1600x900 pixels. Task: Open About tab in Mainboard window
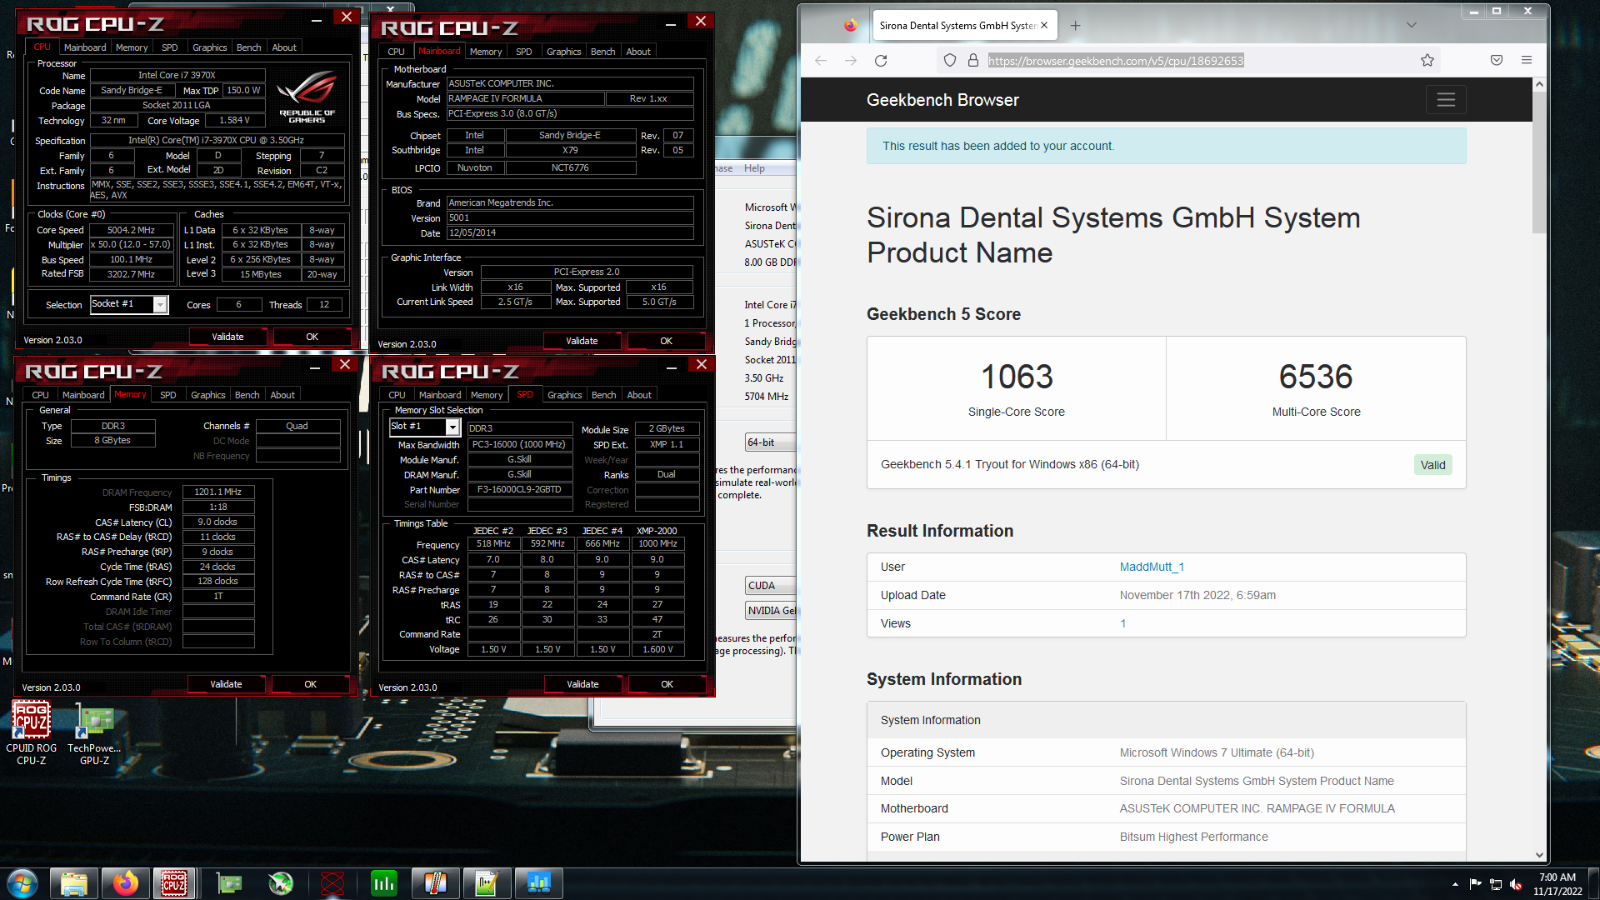click(638, 52)
